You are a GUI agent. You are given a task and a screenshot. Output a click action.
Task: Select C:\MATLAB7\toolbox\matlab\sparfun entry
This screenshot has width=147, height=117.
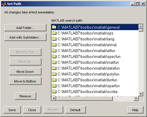click(95, 86)
